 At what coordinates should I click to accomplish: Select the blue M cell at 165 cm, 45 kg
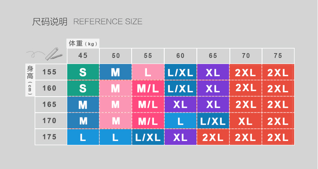click(83, 105)
